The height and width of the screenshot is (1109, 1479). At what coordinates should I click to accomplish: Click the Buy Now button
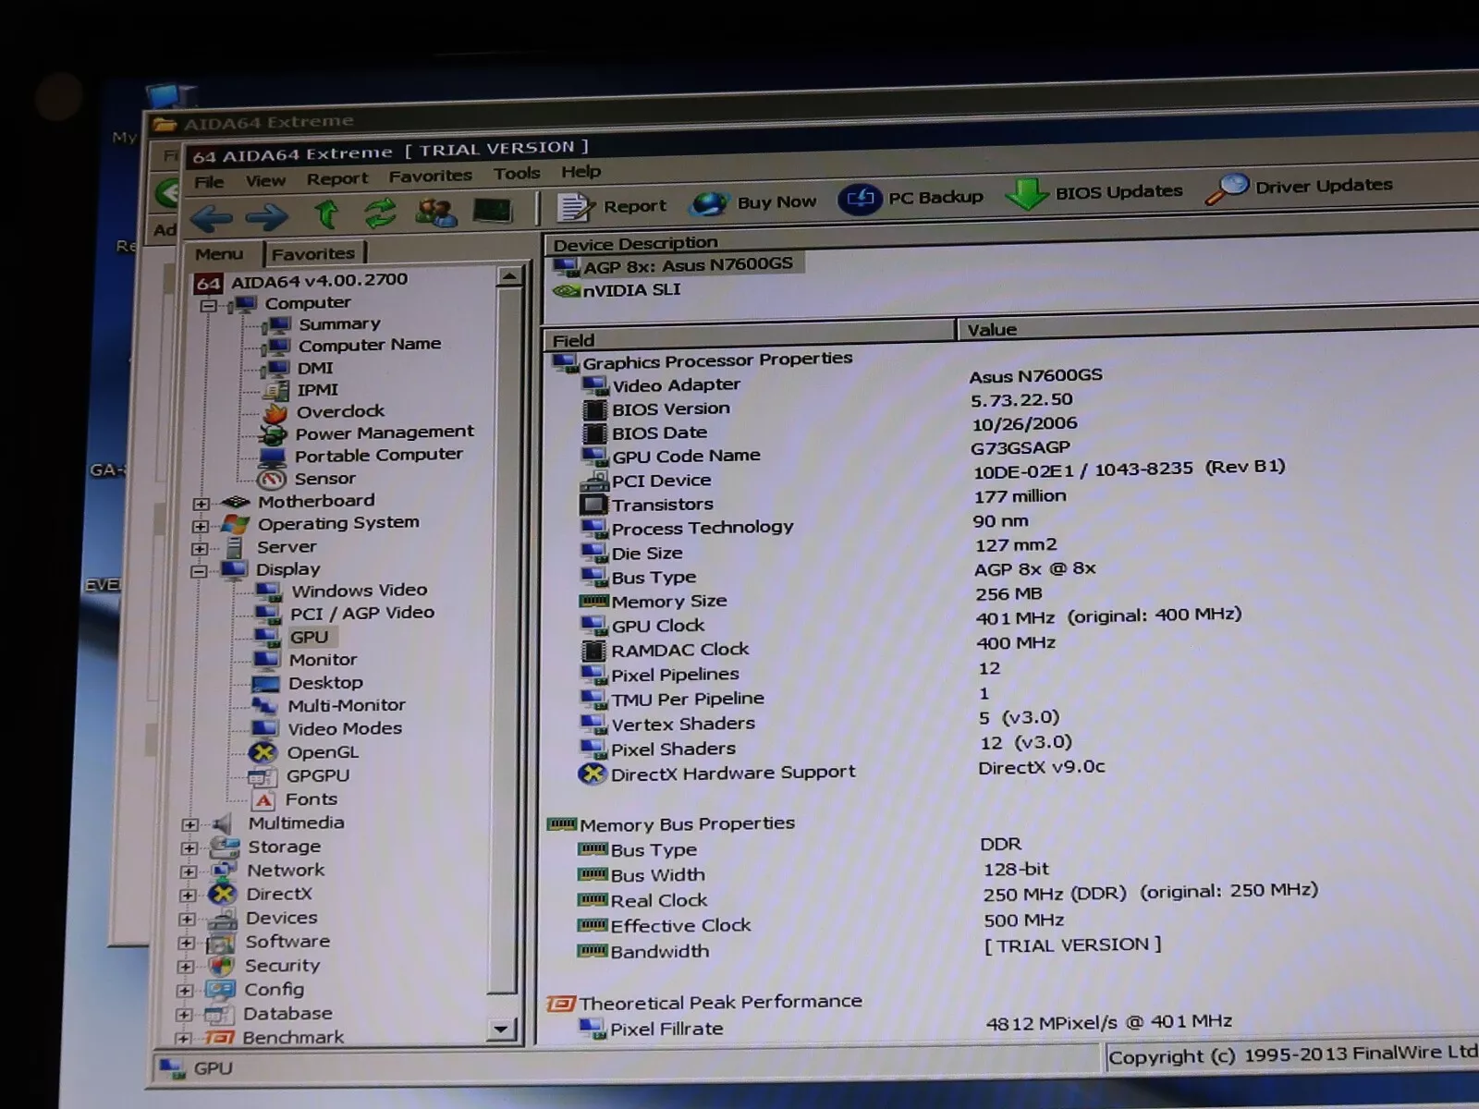point(753,202)
